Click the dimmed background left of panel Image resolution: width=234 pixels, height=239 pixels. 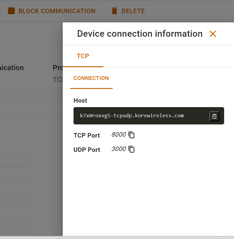tap(30, 134)
